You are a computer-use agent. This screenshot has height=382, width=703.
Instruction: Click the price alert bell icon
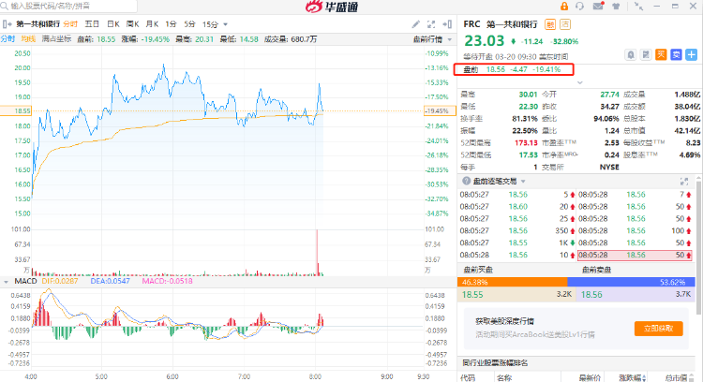[631, 54]
